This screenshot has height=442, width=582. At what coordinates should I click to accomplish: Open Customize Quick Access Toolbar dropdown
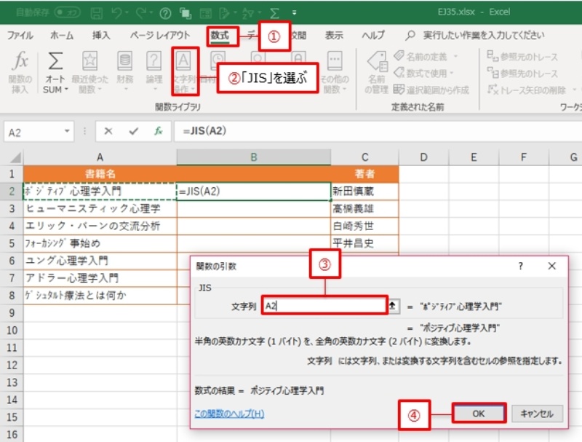tap(294, 13)
